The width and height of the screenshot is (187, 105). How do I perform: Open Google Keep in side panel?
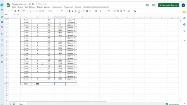point(184,12)
